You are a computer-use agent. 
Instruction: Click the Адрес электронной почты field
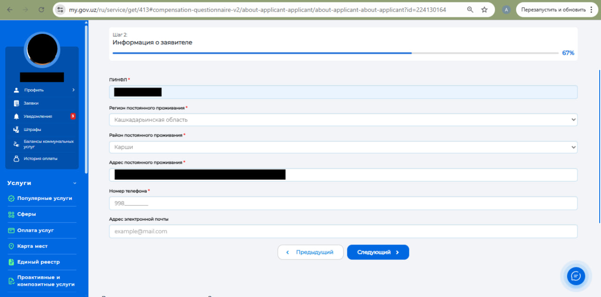point(343,231)
